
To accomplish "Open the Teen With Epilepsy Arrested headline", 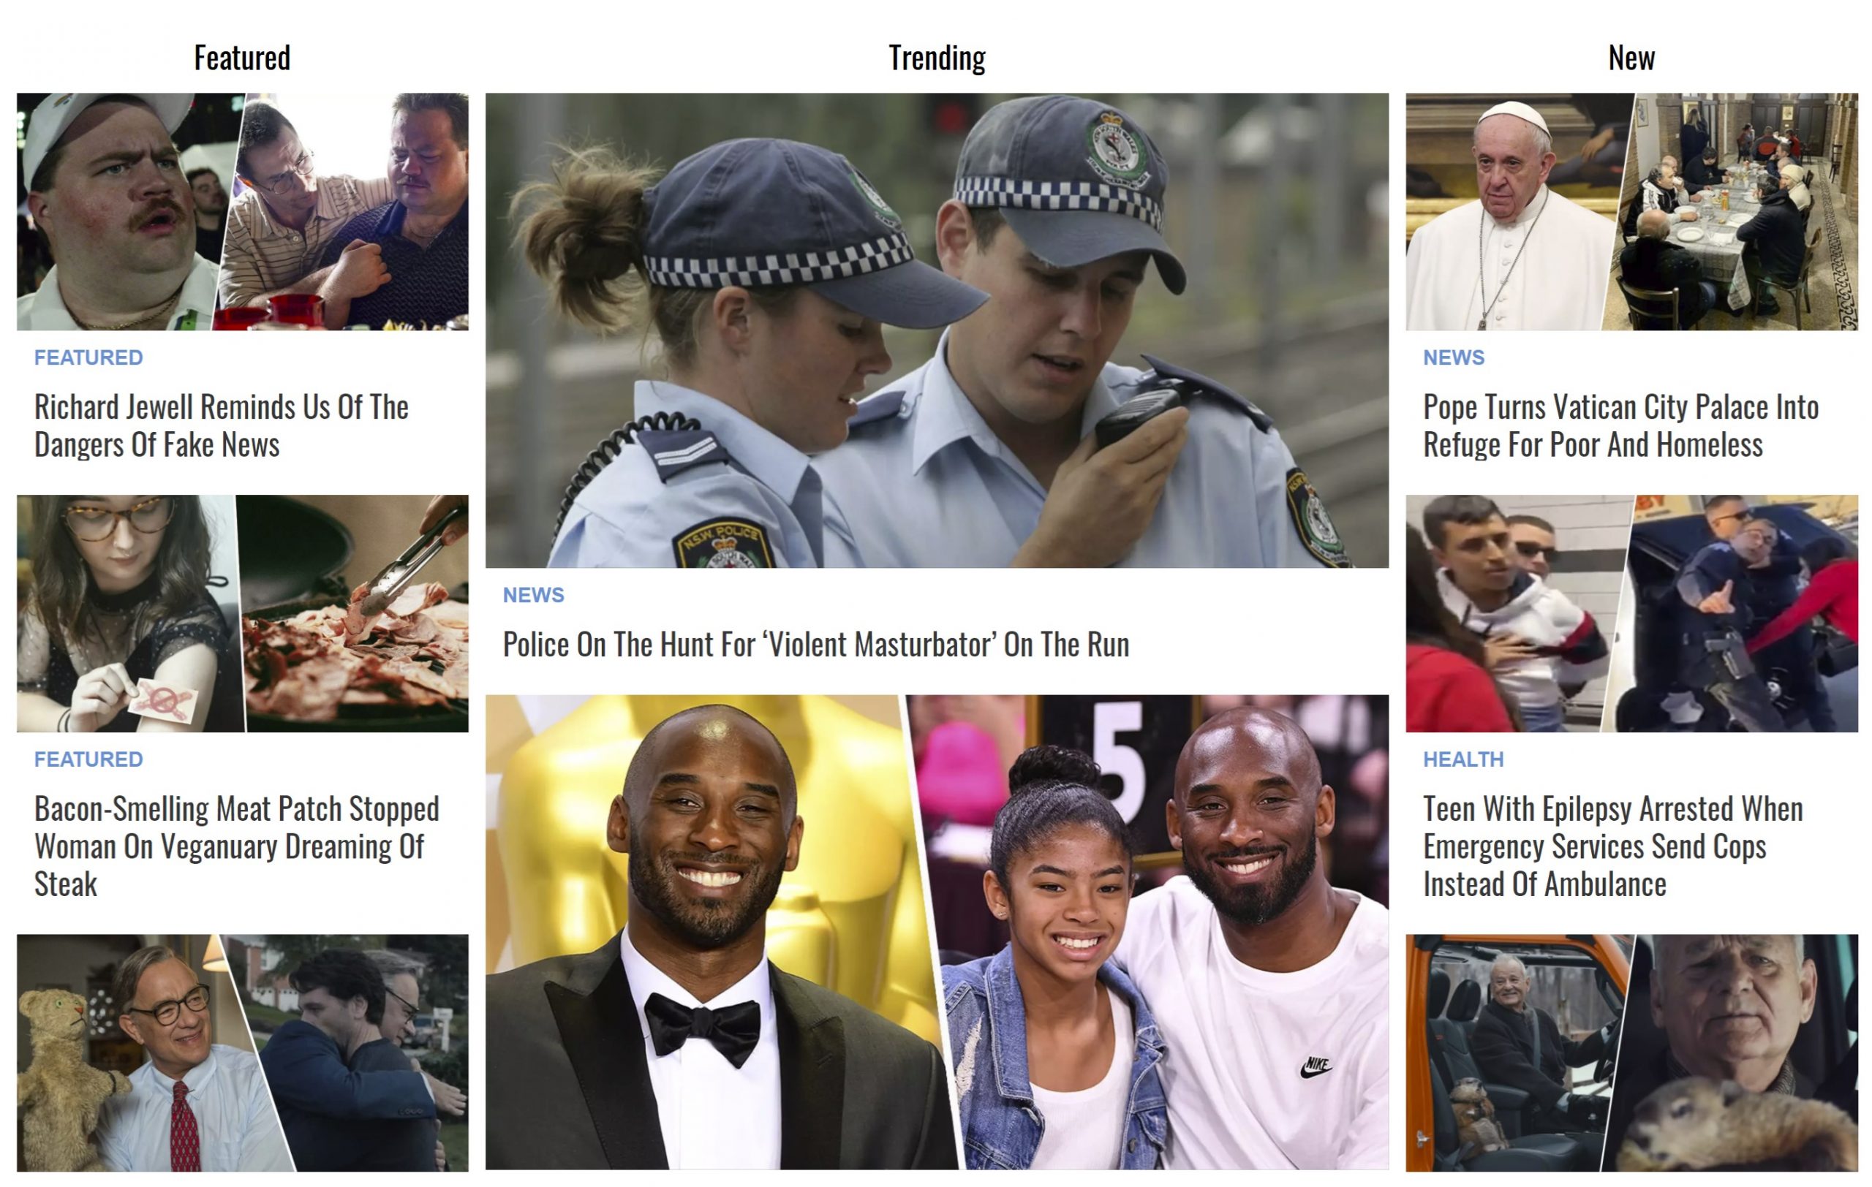I will pyautogui.click(x=1613, y=846).
